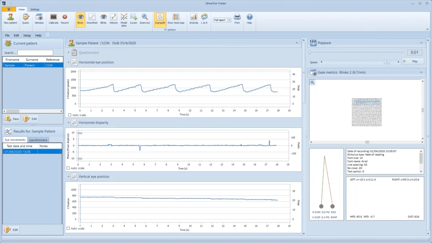Screen dimensions: 432x243
Task: Open the Full report dropdown
Action: click(229, 20)
